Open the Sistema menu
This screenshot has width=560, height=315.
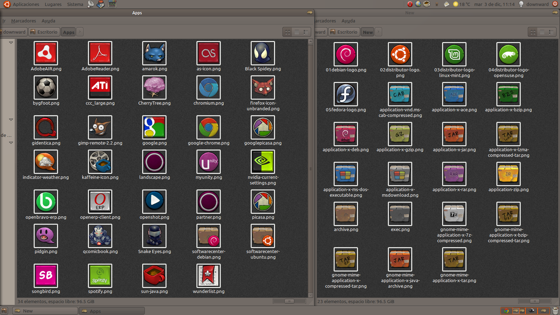(x=75, y=4)
